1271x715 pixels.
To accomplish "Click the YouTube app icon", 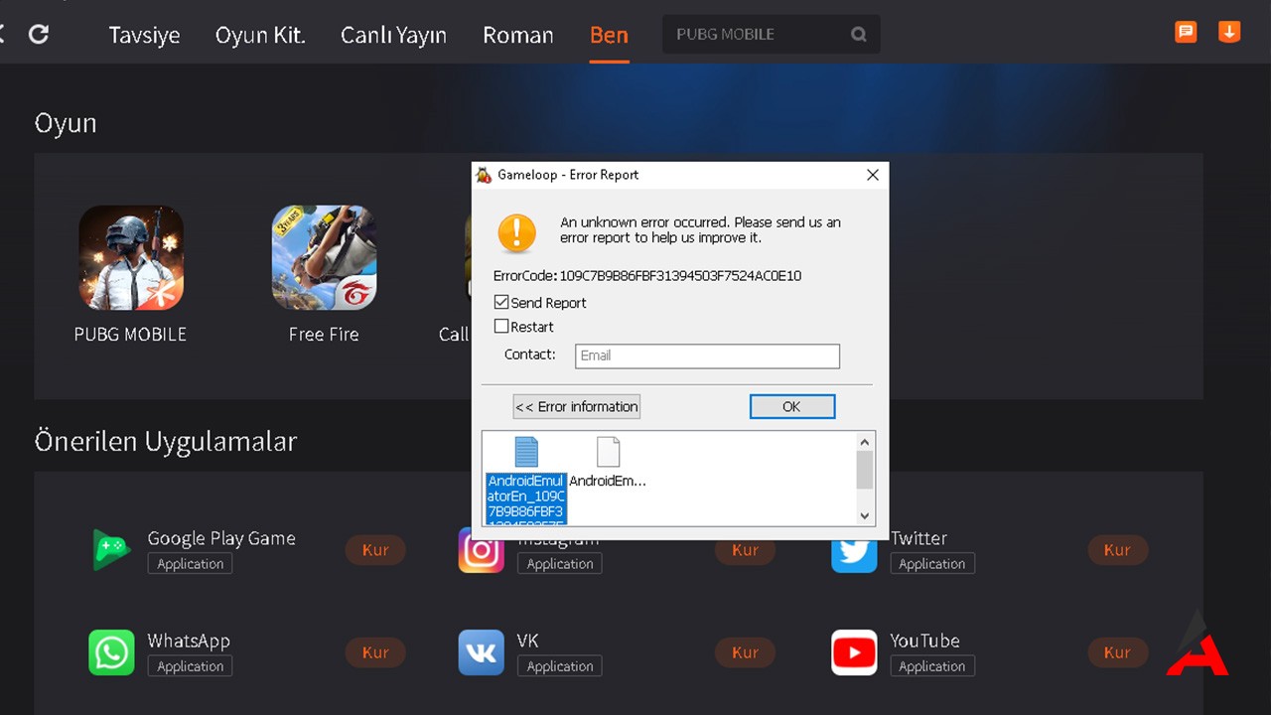I will 854,652.
